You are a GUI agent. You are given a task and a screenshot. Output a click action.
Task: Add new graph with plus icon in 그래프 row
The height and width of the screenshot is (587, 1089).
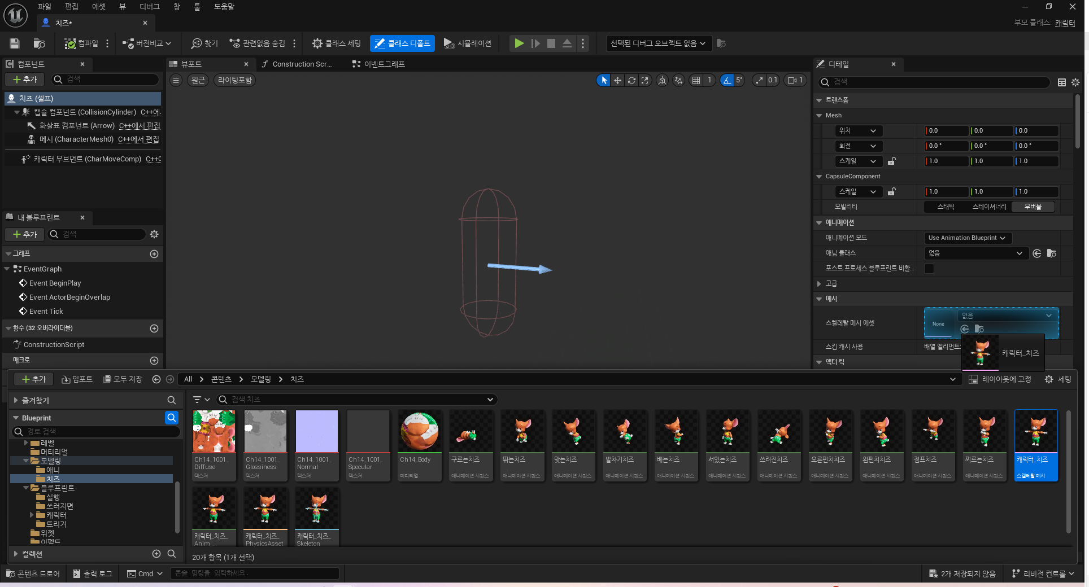click(154, 254)
